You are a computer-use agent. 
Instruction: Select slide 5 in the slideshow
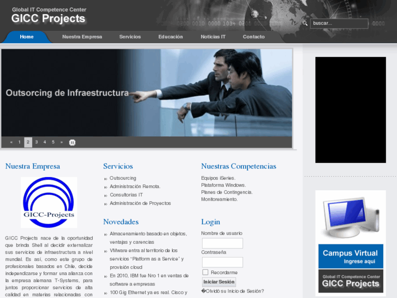pyautogui.click(x=53, y=142)
